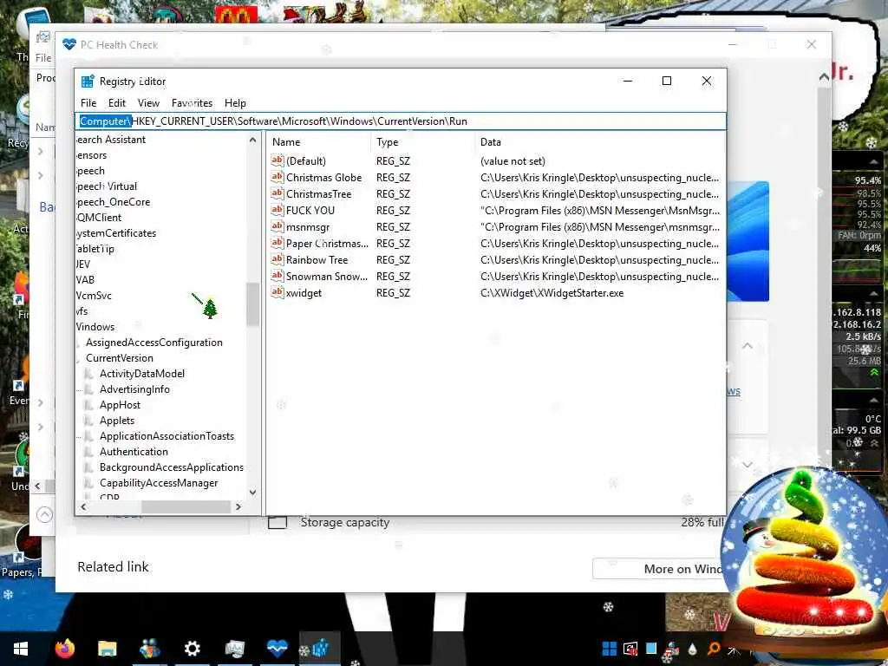Click the tree horizontal scroll left arrow
Image resolution: width=888 pixels, height=666 pixels.
(84, 506)
